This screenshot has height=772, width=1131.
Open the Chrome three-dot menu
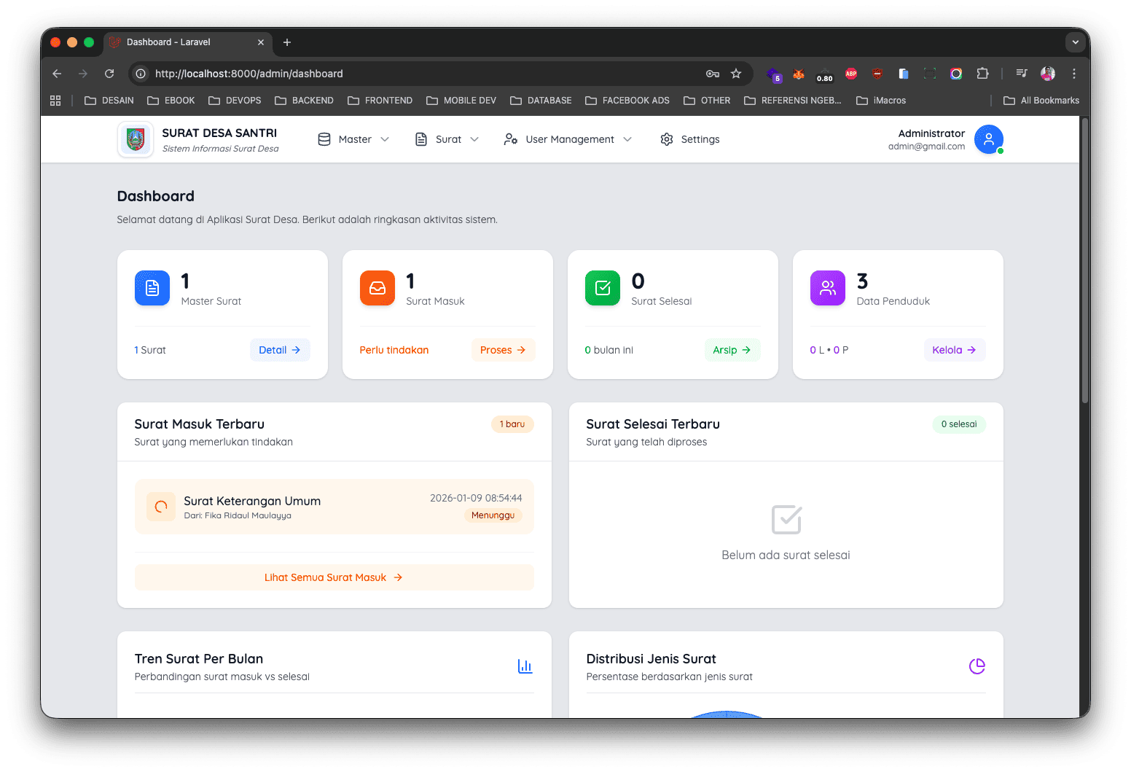click(x=1074, y=74)
